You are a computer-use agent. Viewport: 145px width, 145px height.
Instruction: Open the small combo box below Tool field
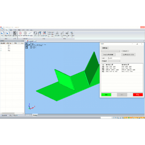tap(114, 61)
